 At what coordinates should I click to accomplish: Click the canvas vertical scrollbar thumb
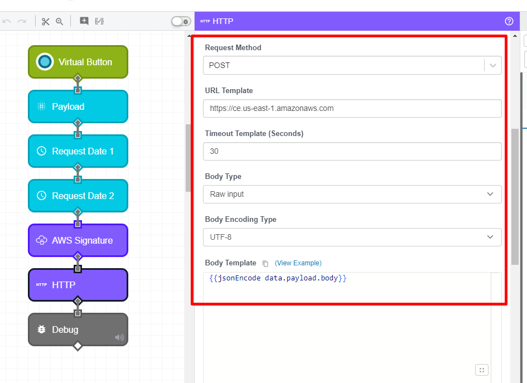188,158
